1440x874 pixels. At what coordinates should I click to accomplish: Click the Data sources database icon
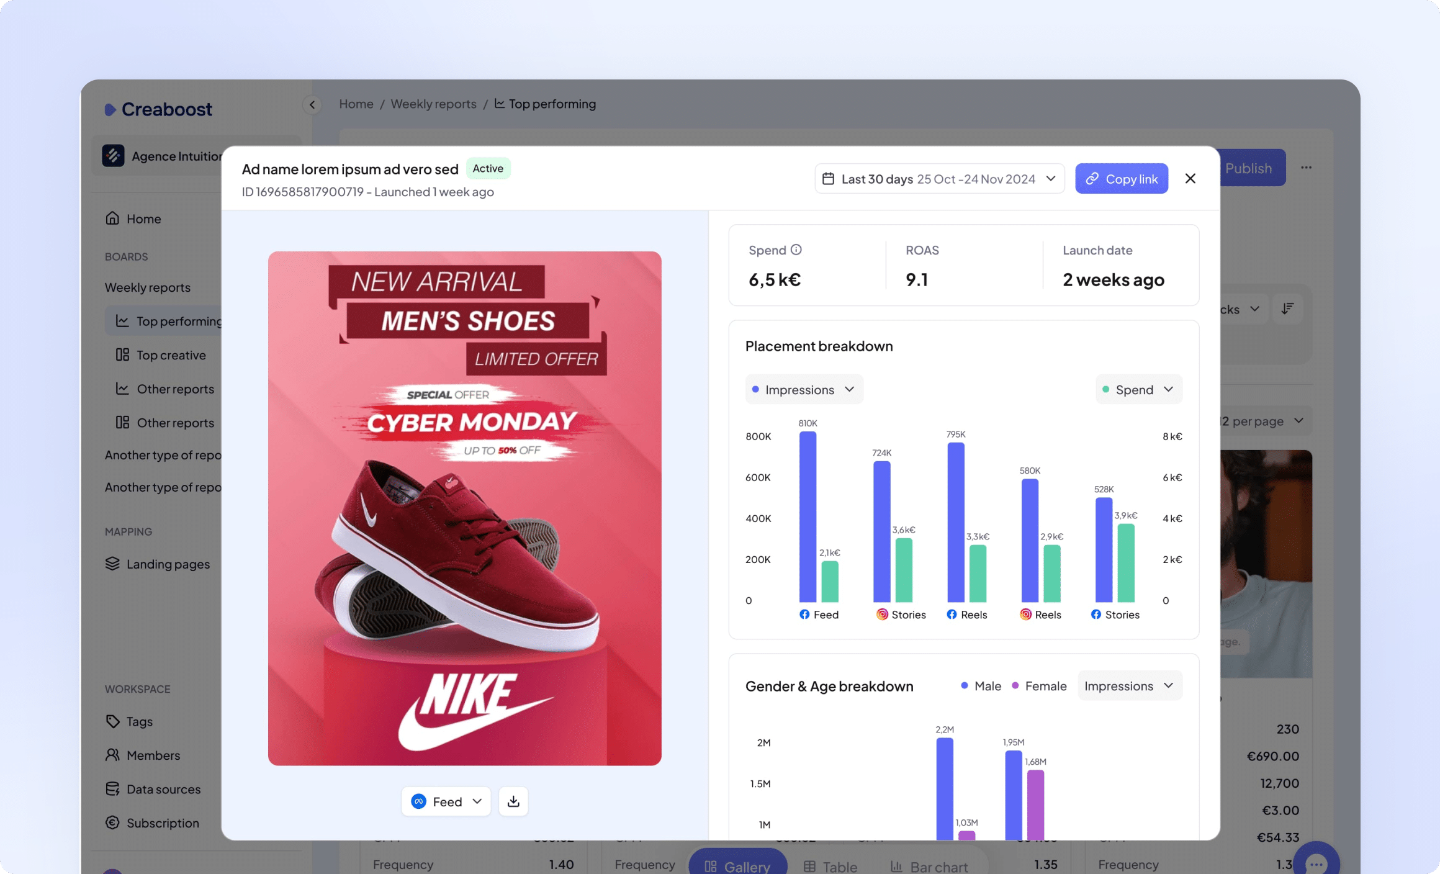pos(112,789)
